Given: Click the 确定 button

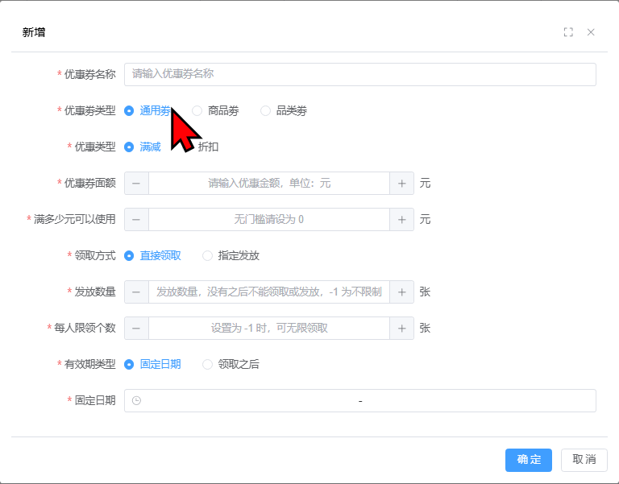Looking at the screenshot, I should (528, 460).
